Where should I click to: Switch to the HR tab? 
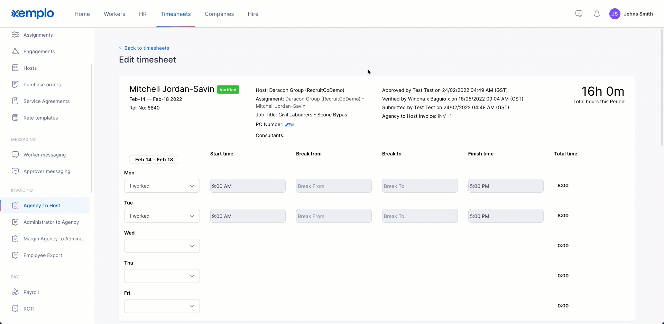tap(143, 14)
